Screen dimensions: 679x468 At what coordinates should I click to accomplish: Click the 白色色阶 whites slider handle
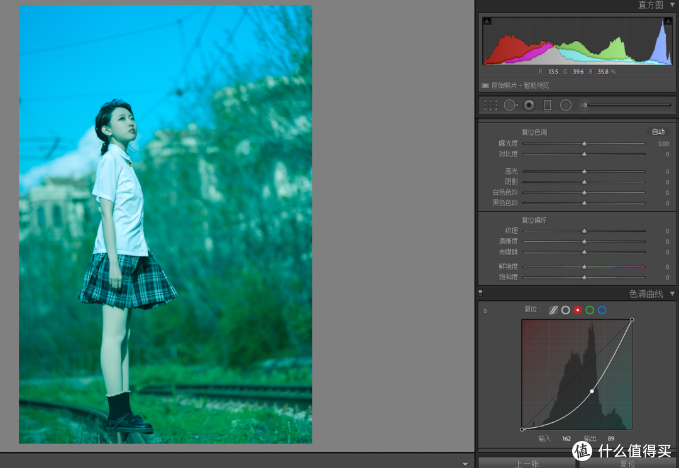click(584, 192)
